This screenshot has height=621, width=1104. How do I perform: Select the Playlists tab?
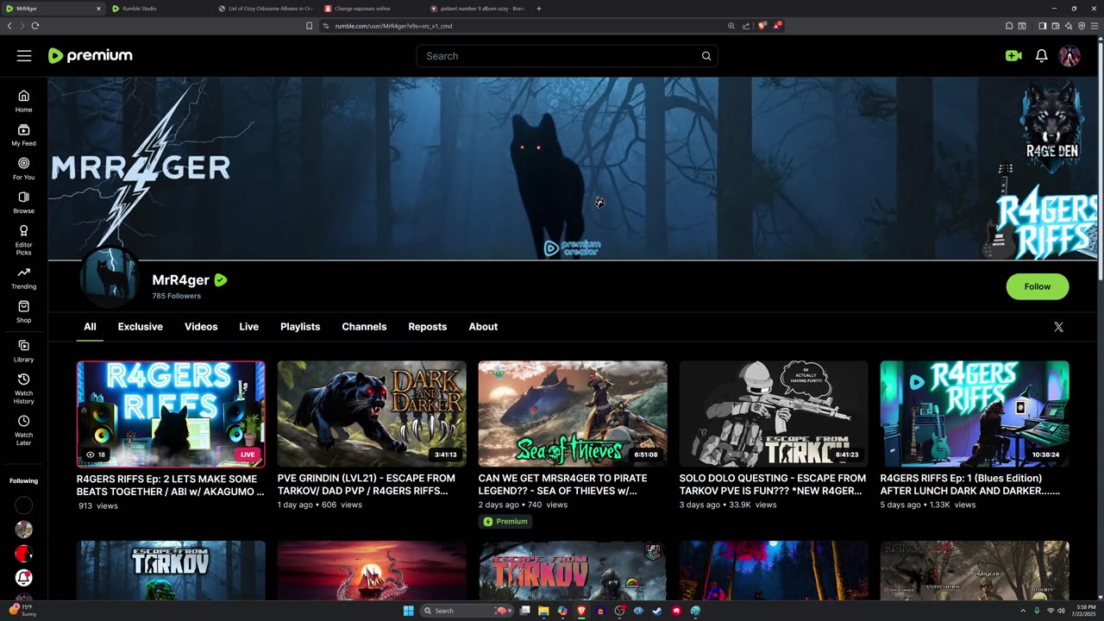300,327
